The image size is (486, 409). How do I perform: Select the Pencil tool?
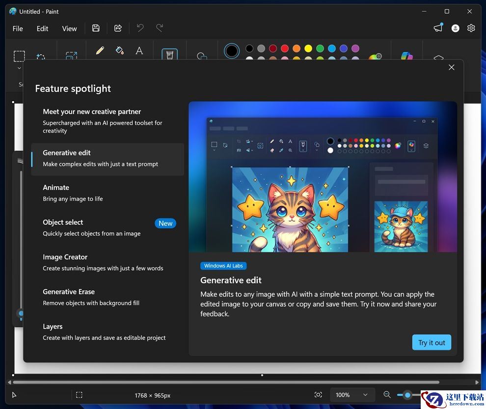coord(100,51)
